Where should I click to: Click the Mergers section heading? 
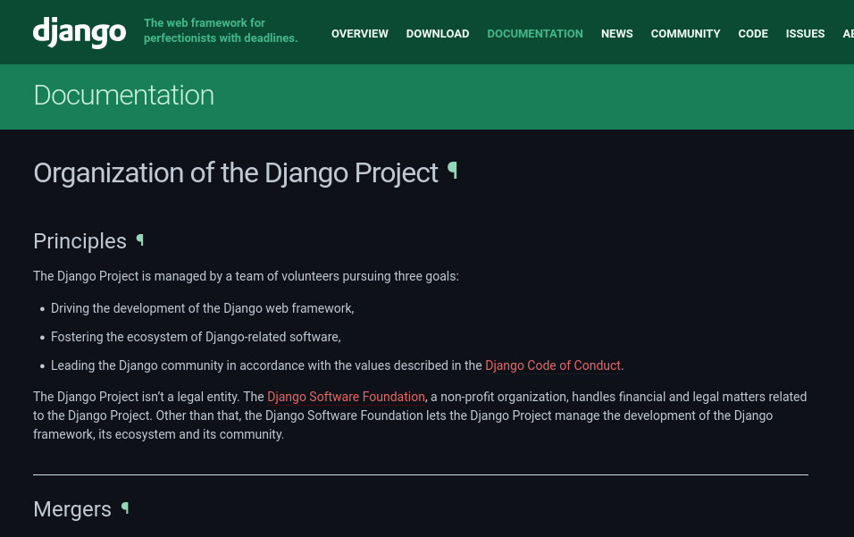[71, 509]
